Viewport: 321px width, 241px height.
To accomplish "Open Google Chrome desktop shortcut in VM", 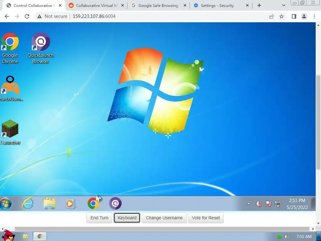I will [x=10, y=48].
